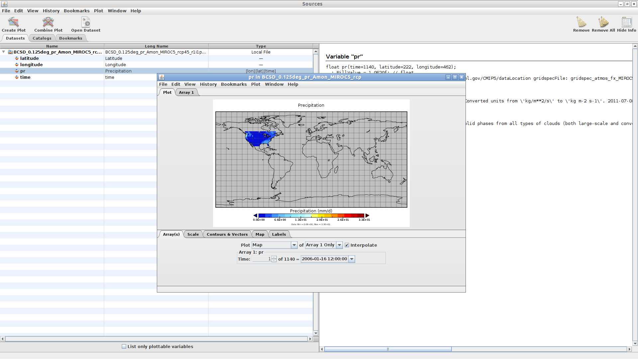Image resolution: width=638 pixels, height=359 pixels.
Task: Click the Time step input field
Action: coord(263,259)
